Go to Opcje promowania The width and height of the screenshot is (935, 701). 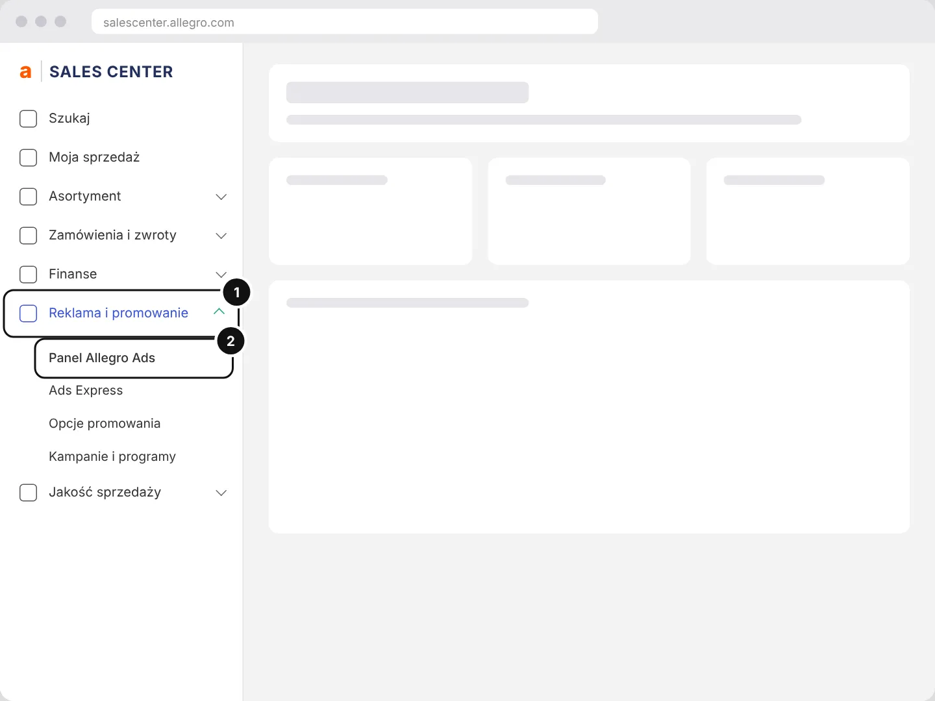point(105,423)
